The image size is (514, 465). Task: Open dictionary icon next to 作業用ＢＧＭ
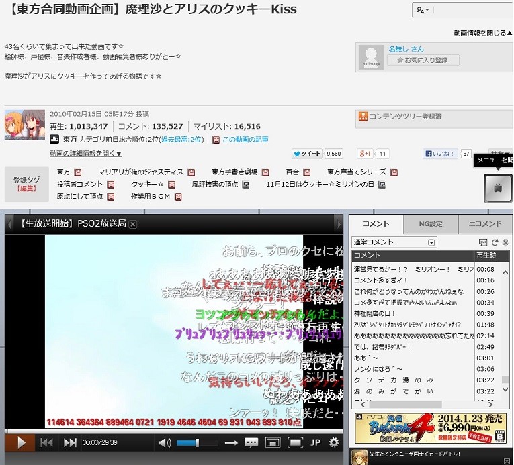pos(178,197)
